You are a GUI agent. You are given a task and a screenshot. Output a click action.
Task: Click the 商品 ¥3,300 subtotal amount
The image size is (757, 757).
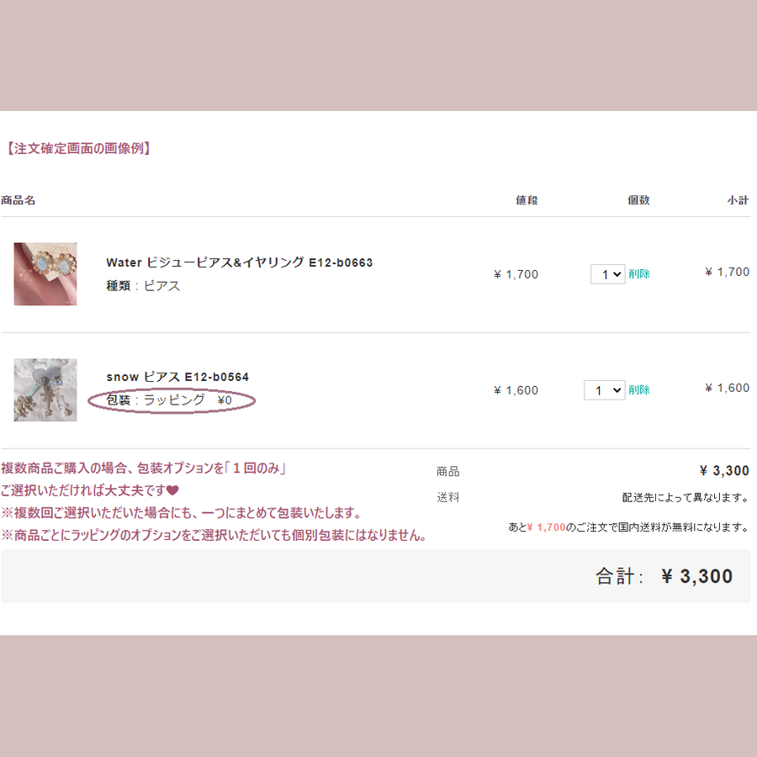(724, 471)
